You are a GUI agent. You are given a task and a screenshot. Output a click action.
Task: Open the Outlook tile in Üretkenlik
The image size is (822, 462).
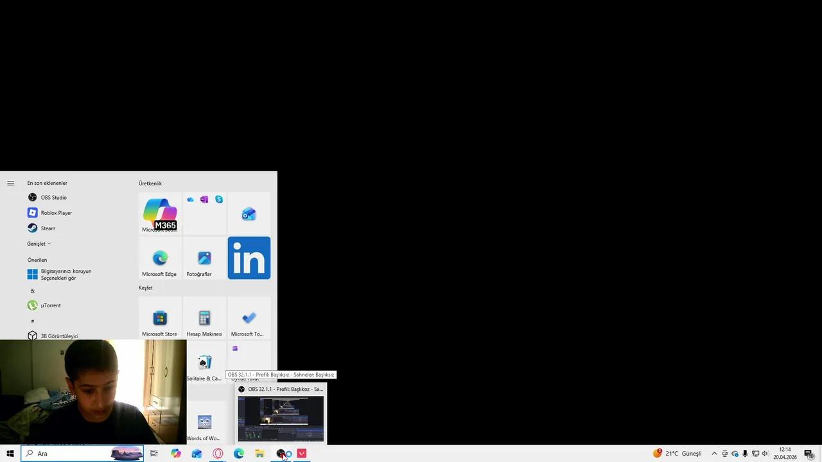[249, 214]
